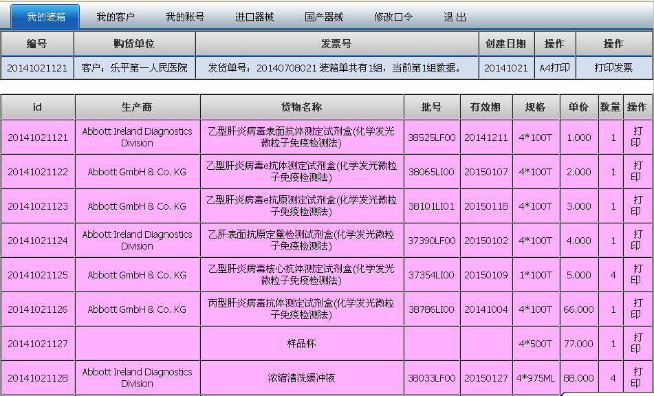Select the 4*500T specification cell

[x=536, y=344]
